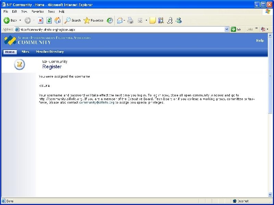Viewport: 274px width, 205px height.
Task: Go to the browser Home page icon
Action: (x=58, y=20)
